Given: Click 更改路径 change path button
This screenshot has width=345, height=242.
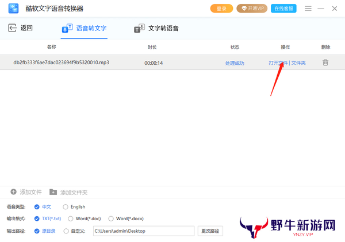Looking at the screenshot, I should pyautogui.click(x=210, y=231).
